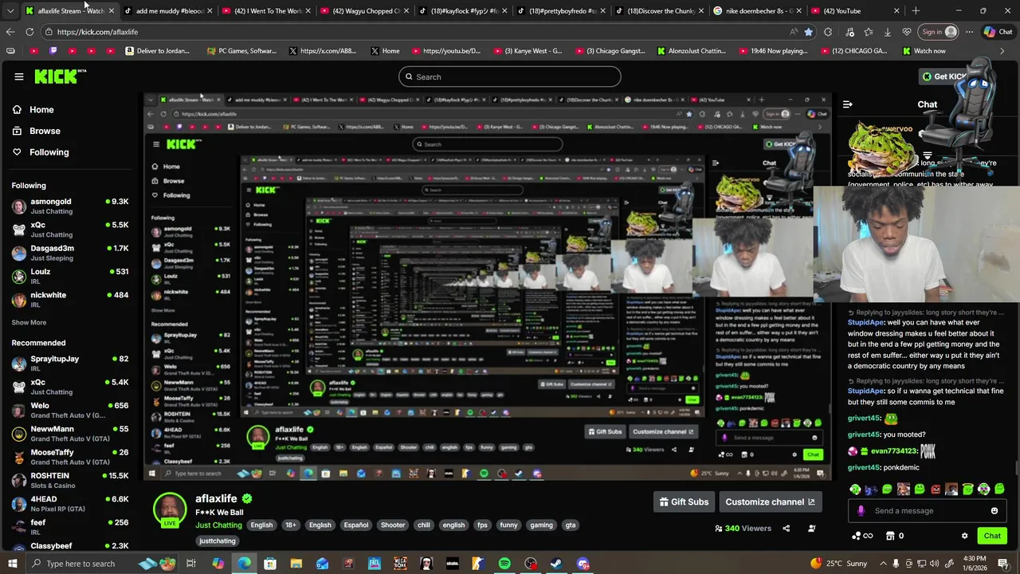Open Spotify from the taskbar
The image size is (1020, 574).
[504, 564]
